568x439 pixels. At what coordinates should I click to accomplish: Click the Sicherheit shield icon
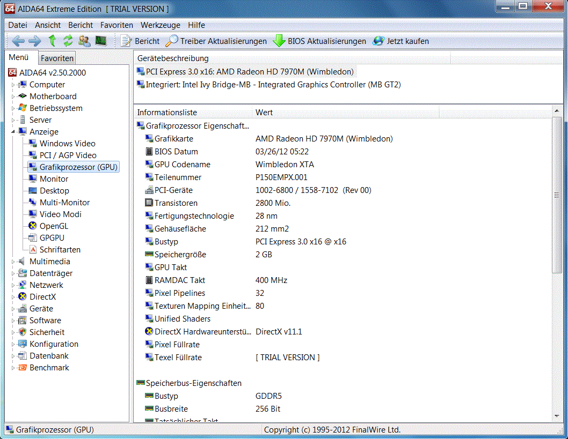(23, 332)
